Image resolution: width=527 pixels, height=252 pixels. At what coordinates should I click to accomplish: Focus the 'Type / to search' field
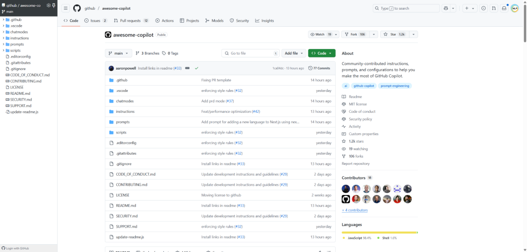(x=406, y=8)
